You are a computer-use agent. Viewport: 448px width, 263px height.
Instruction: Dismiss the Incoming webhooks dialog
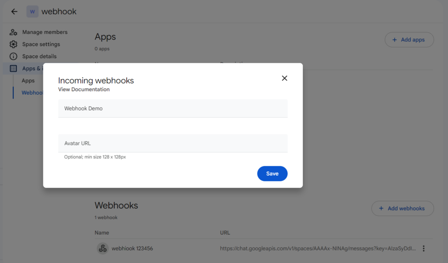click(284, 78)
